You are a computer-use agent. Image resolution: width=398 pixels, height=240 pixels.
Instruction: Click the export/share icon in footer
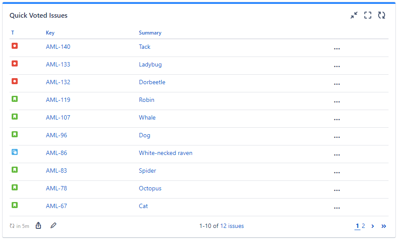tap(38, 226)
